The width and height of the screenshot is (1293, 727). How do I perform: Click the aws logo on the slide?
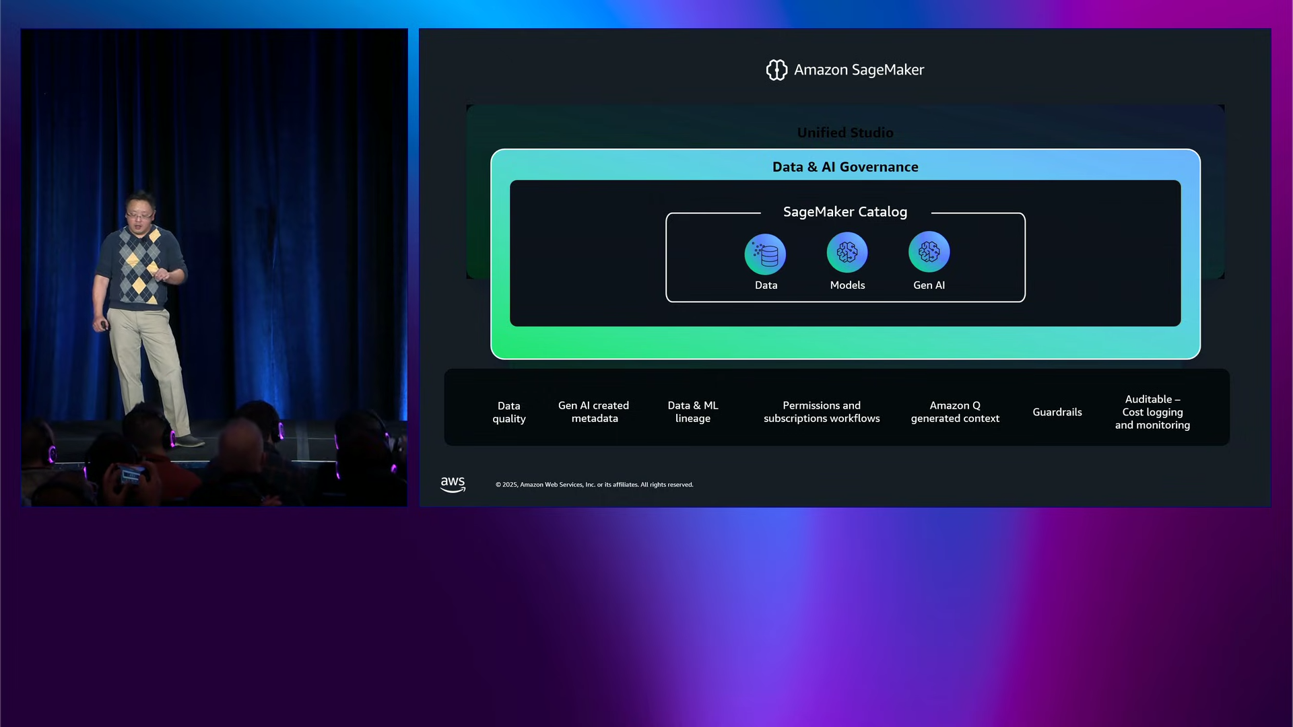click(x=453, y=484)
